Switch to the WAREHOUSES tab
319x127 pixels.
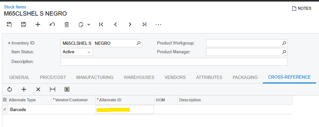[139, 77]
